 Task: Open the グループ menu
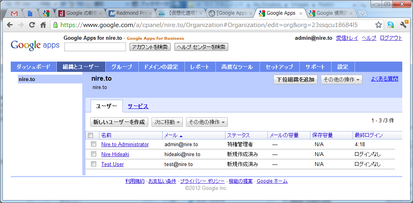coord(122,67)
